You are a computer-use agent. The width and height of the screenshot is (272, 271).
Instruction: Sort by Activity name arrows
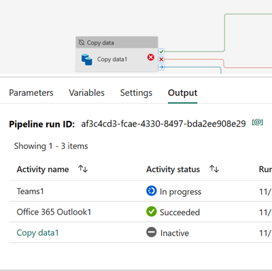point(83,169)
